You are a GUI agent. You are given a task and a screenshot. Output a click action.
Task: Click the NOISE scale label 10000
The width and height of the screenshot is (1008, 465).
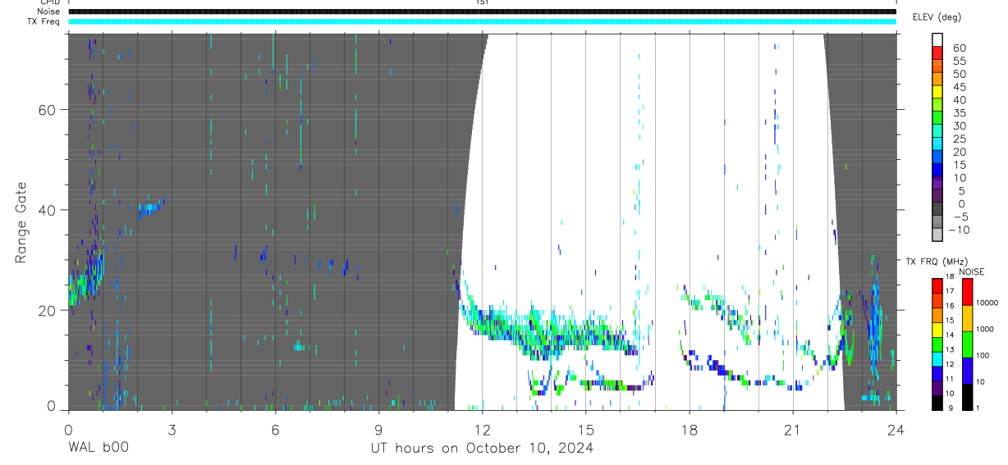click(x=989, y=303)
